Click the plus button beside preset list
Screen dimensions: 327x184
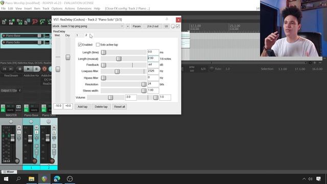click(x=128, y=26)
